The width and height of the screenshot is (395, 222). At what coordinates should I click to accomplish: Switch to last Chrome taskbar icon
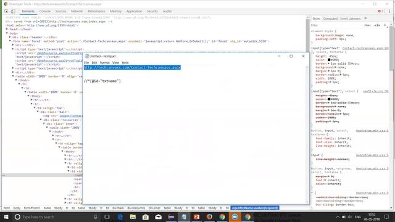click(247, 217)
